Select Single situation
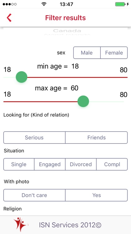The image size is (131, 234). point(19,164)
